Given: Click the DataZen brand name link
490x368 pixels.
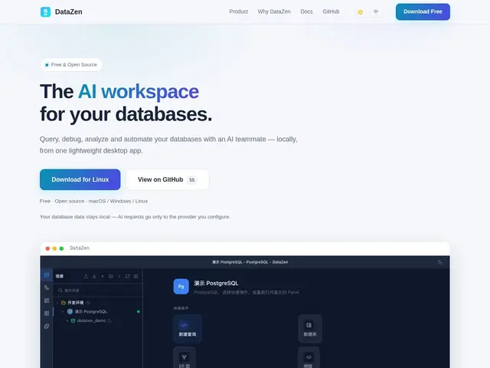Looking at the screenshot, I should (68, 12).
